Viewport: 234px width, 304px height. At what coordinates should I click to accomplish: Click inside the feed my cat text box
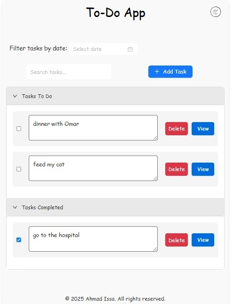(93, 168)
